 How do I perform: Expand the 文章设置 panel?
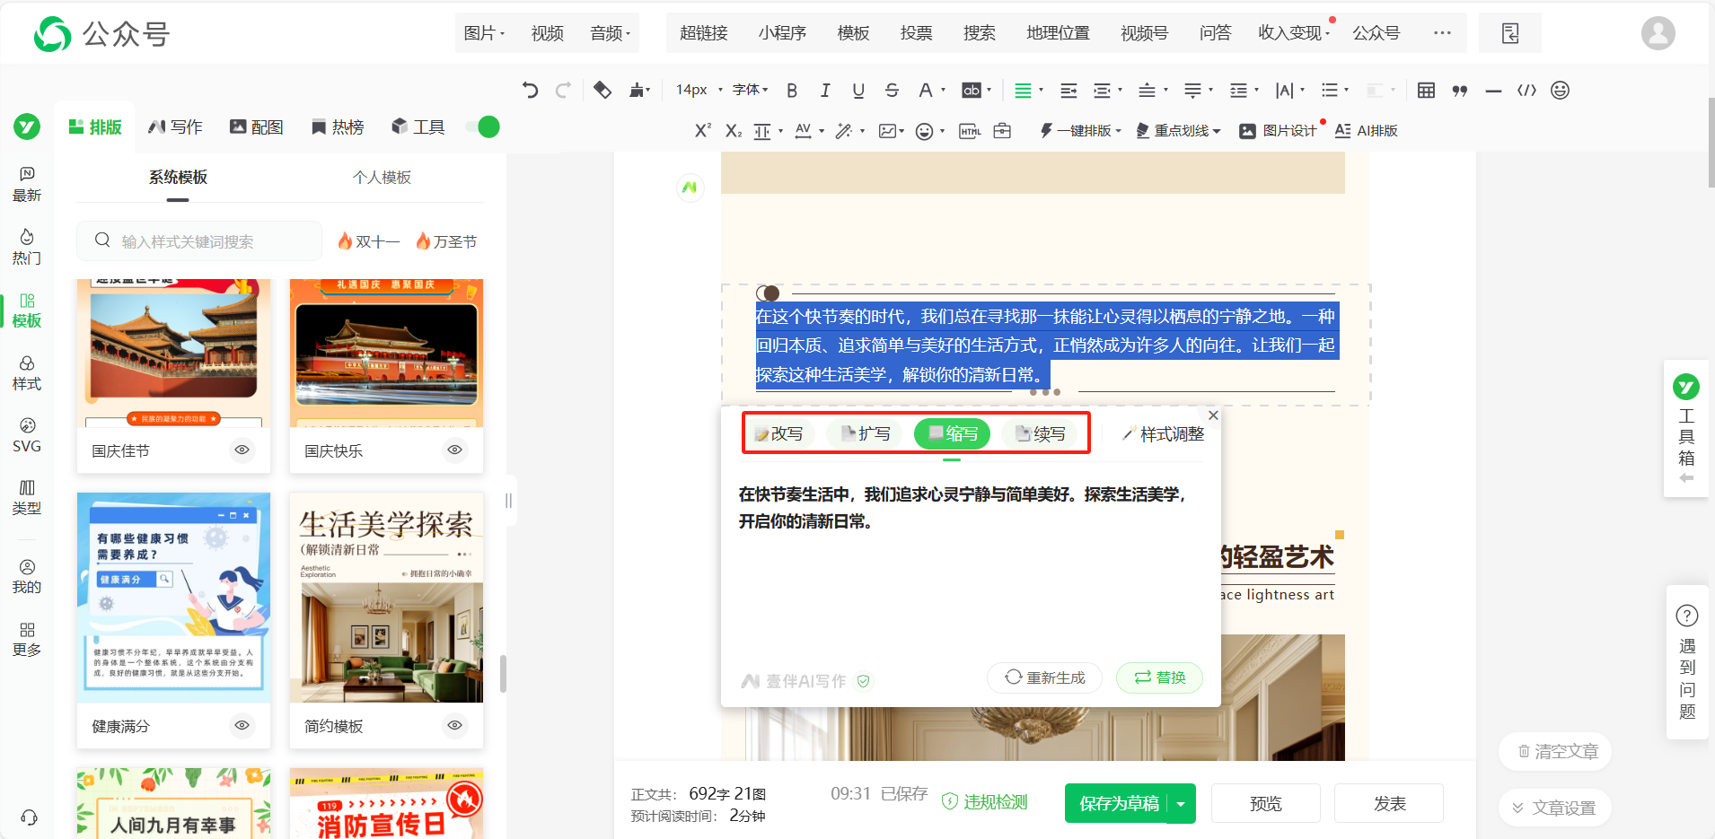1555,808
